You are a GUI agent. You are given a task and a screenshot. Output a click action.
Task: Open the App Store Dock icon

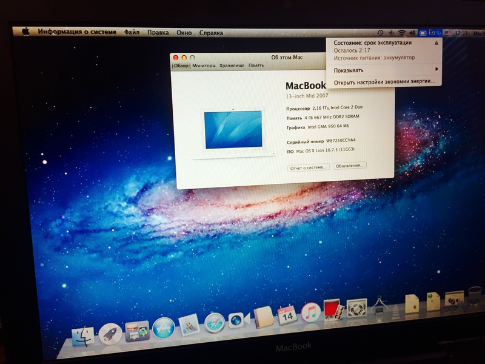[164, 327]
